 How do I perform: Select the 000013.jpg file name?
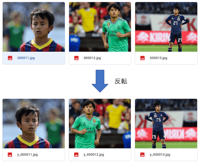pos(158,58)
